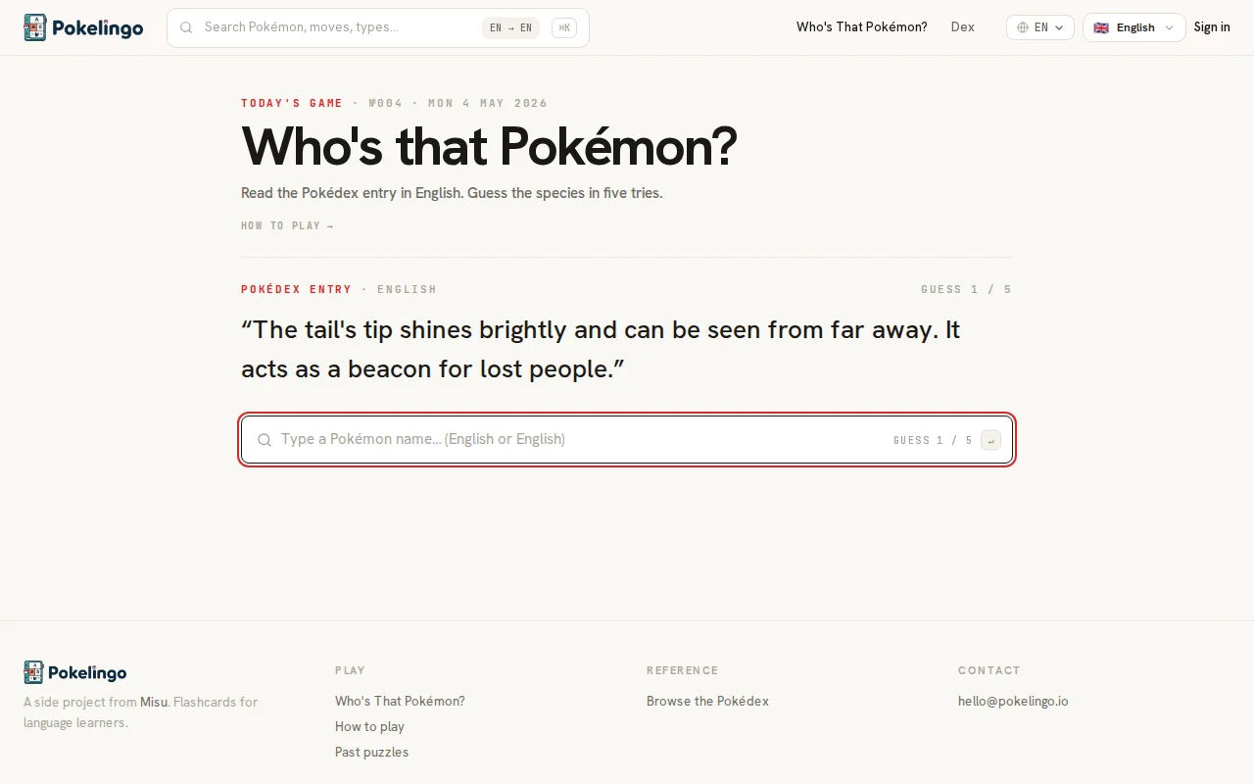1254x784 pixels.
Task: Expand the EN site language dropdown
Action: coord(1040,27)
